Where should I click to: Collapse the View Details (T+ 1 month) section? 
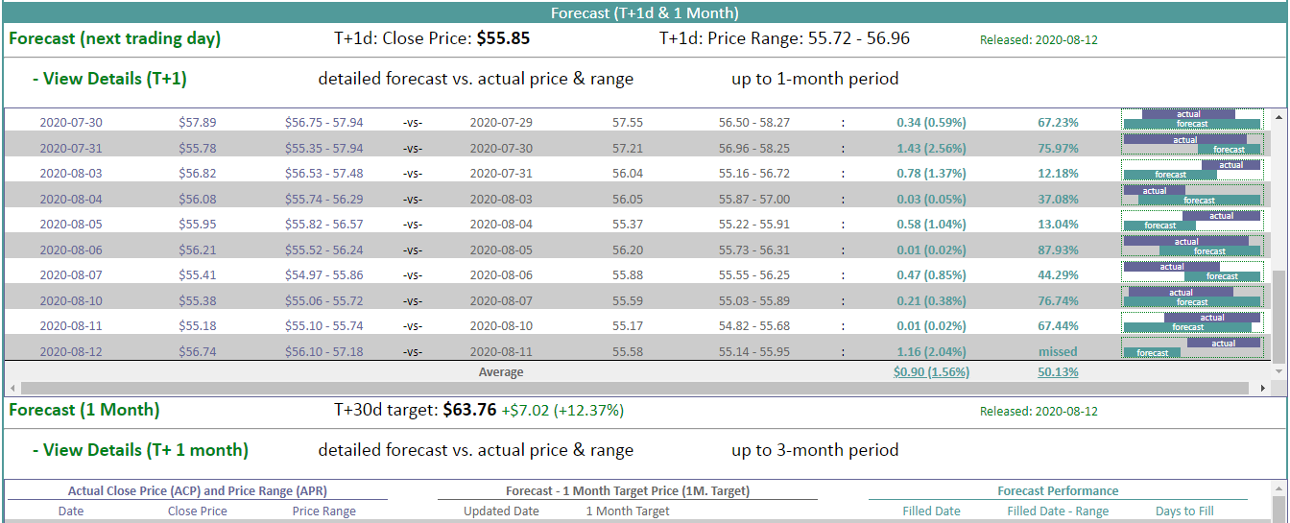[140, 450]
